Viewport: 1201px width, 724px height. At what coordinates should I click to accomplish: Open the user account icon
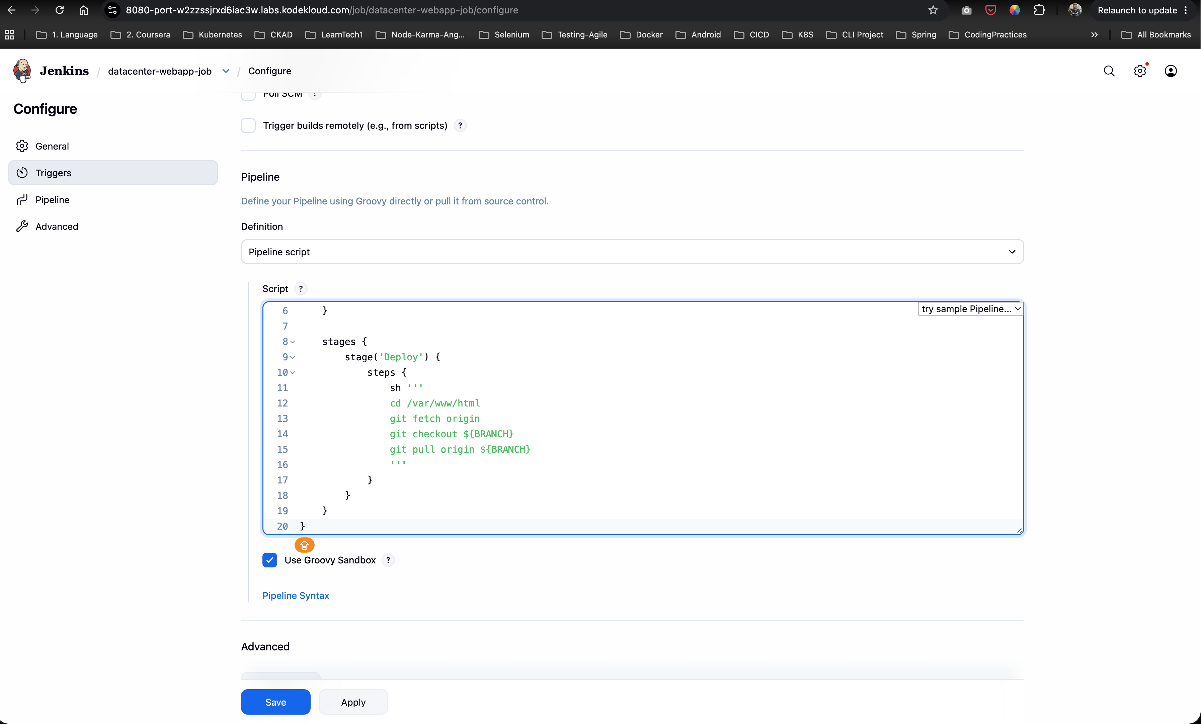[x=1170, y=71]
